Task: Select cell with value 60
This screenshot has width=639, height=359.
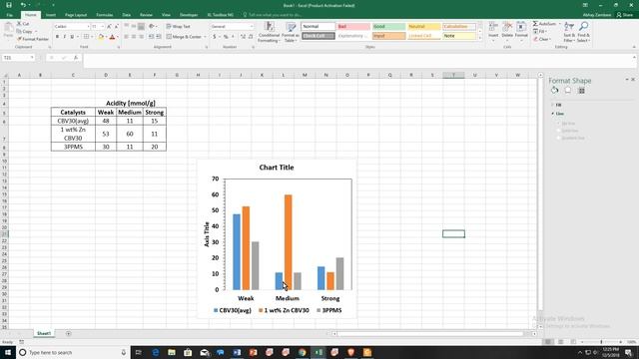Action: [130, 134]
